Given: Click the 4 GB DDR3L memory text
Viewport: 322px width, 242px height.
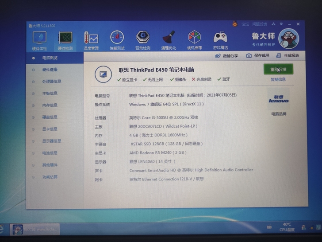Looking at the screenshot, I should [158, 135].
